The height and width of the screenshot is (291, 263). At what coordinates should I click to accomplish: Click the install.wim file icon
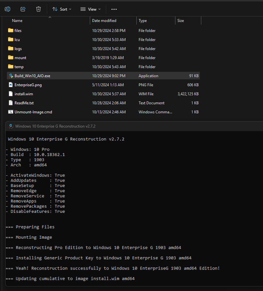11,94
